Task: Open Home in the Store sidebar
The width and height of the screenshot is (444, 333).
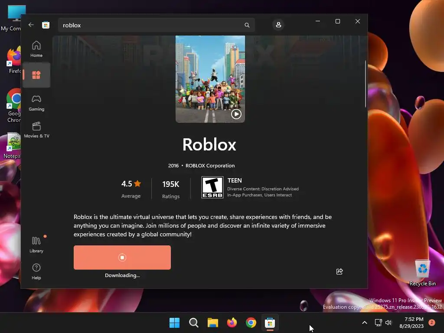Action: [x=36, y=49]
